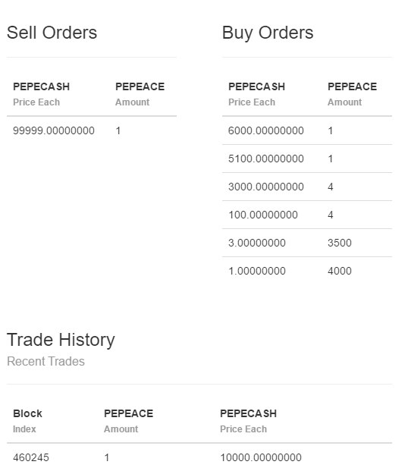408x471 pixels.
Task: Click amount 4000 in buy orders
Action: point(340,271)
